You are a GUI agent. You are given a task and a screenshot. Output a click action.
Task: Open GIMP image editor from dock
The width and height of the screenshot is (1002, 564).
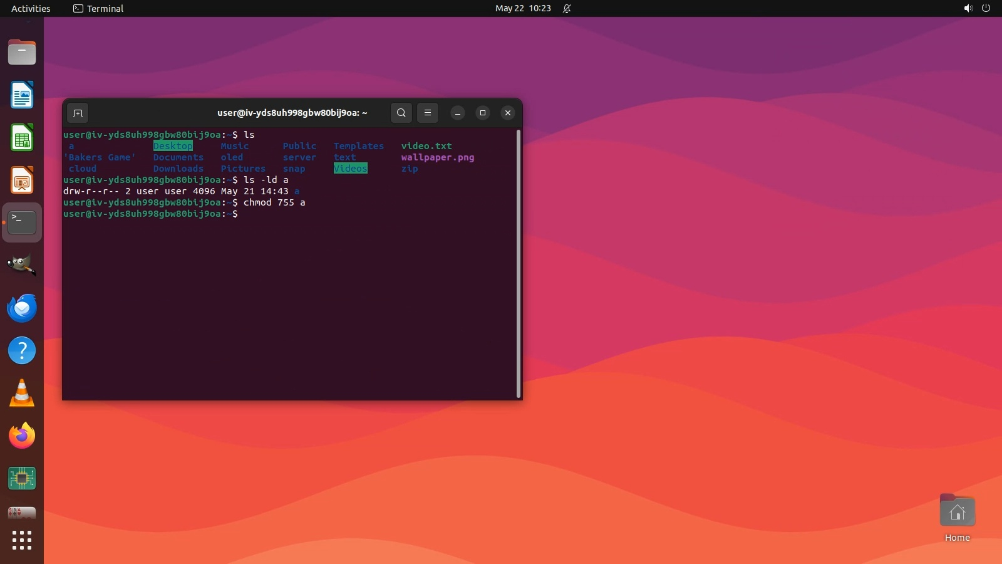(22, 265)
